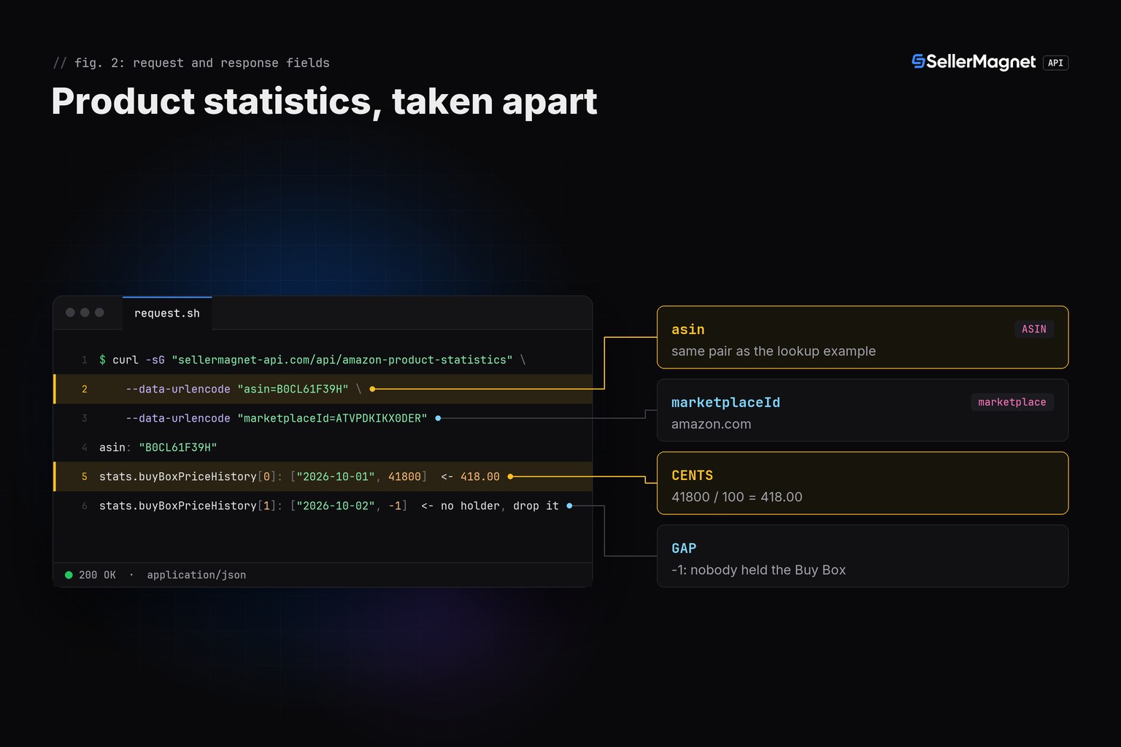
Task: Click the "<- 418.00" code comment
Action: (470, 476)
